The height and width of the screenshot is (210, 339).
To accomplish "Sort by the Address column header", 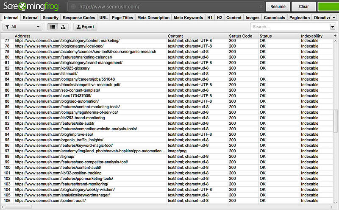I will [x=90, y=36].
